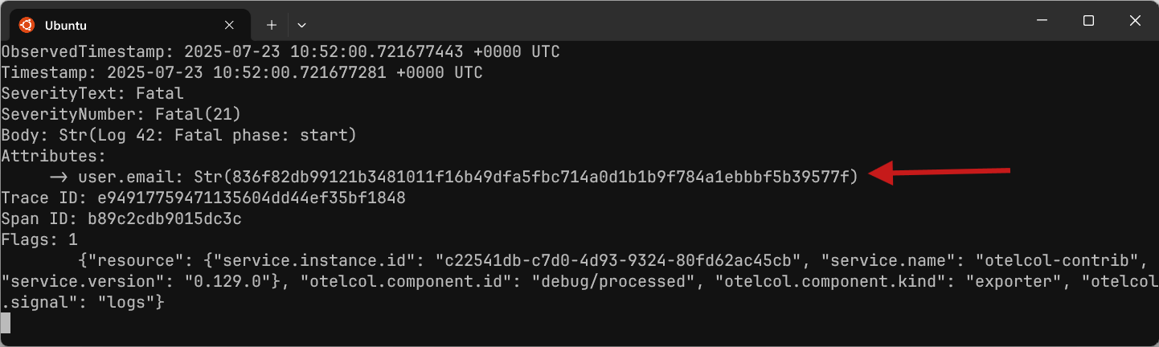Screen dimensions: 1159x347
Task: Click the blinking terminal cursor block
Action: point(6,323)
